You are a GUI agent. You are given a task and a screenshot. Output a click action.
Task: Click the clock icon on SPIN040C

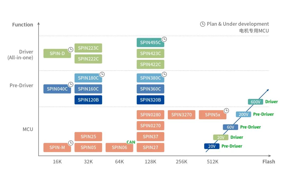click(71, 84)
